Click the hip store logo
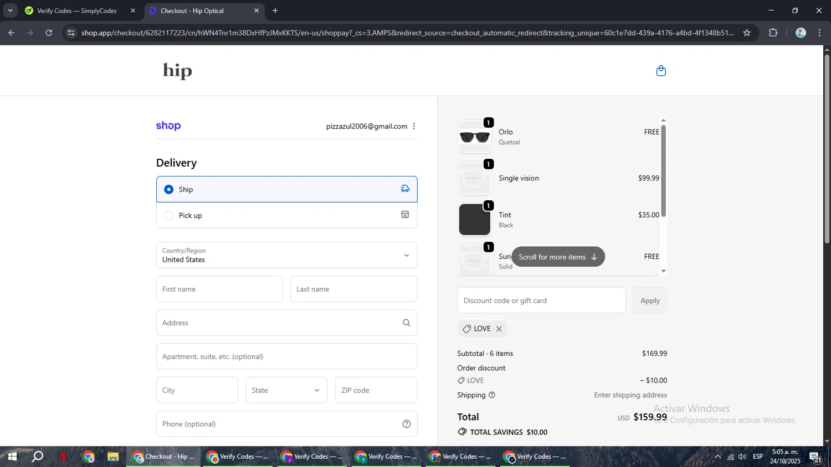 pos(177,71)
